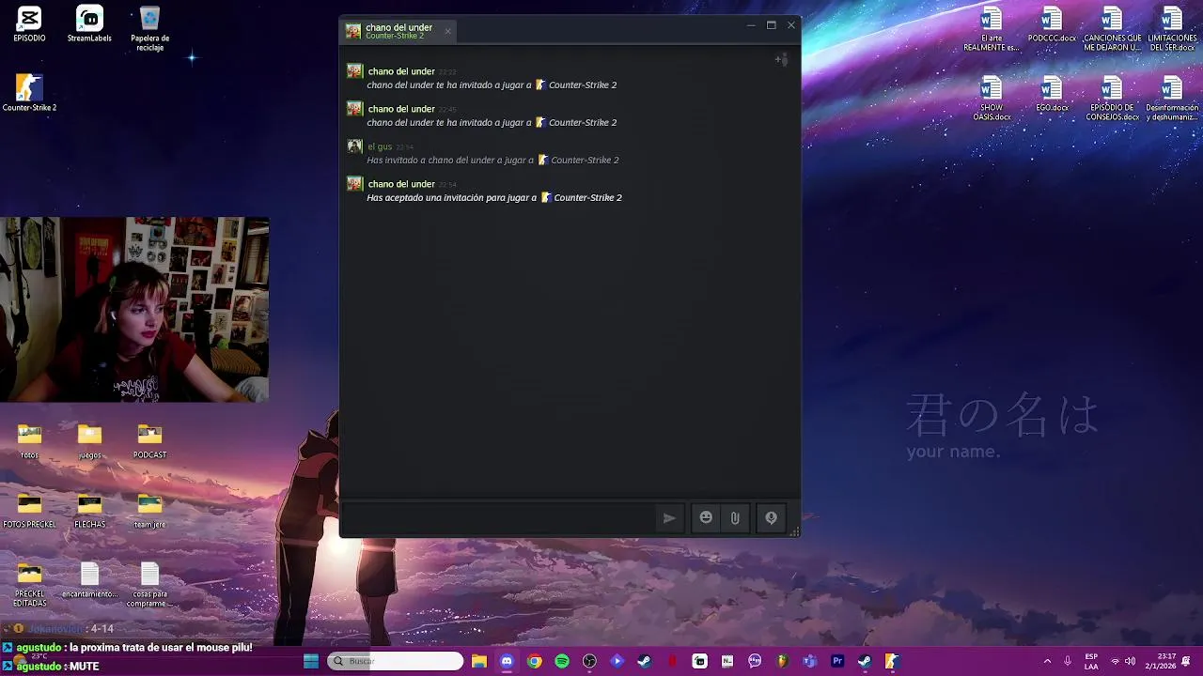Select the chano del under chat tab
Image resolution: width=1203 pixels, height=676 pixels.
(x=398, y=31)
